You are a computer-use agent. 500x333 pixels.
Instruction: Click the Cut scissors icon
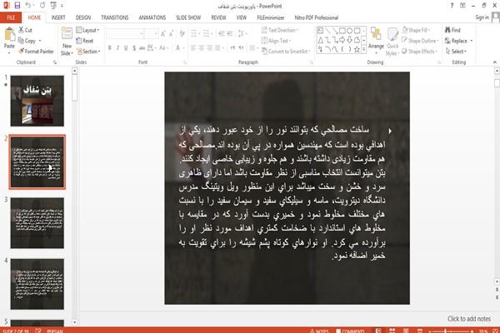(x=21, y=30)
